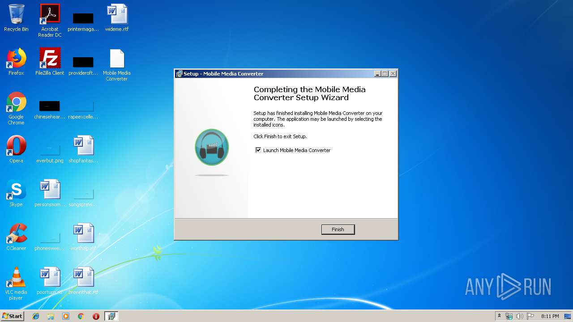Viewport: 573px width, 322px height.
Task: Select the worthzip.rtf desktop file
Action: coord(83,237)
